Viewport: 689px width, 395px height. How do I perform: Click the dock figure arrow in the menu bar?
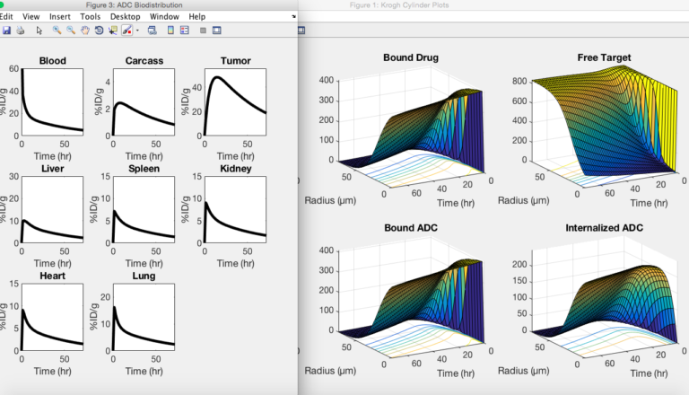coord(293,17)
